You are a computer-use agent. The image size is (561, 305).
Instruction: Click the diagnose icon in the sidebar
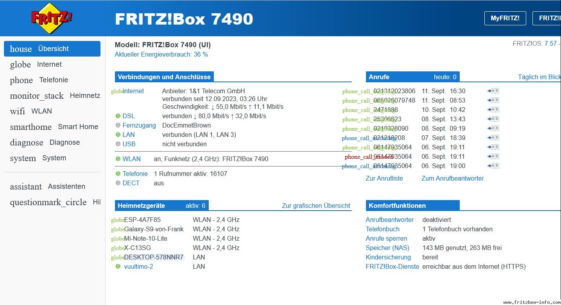[27, 142]
